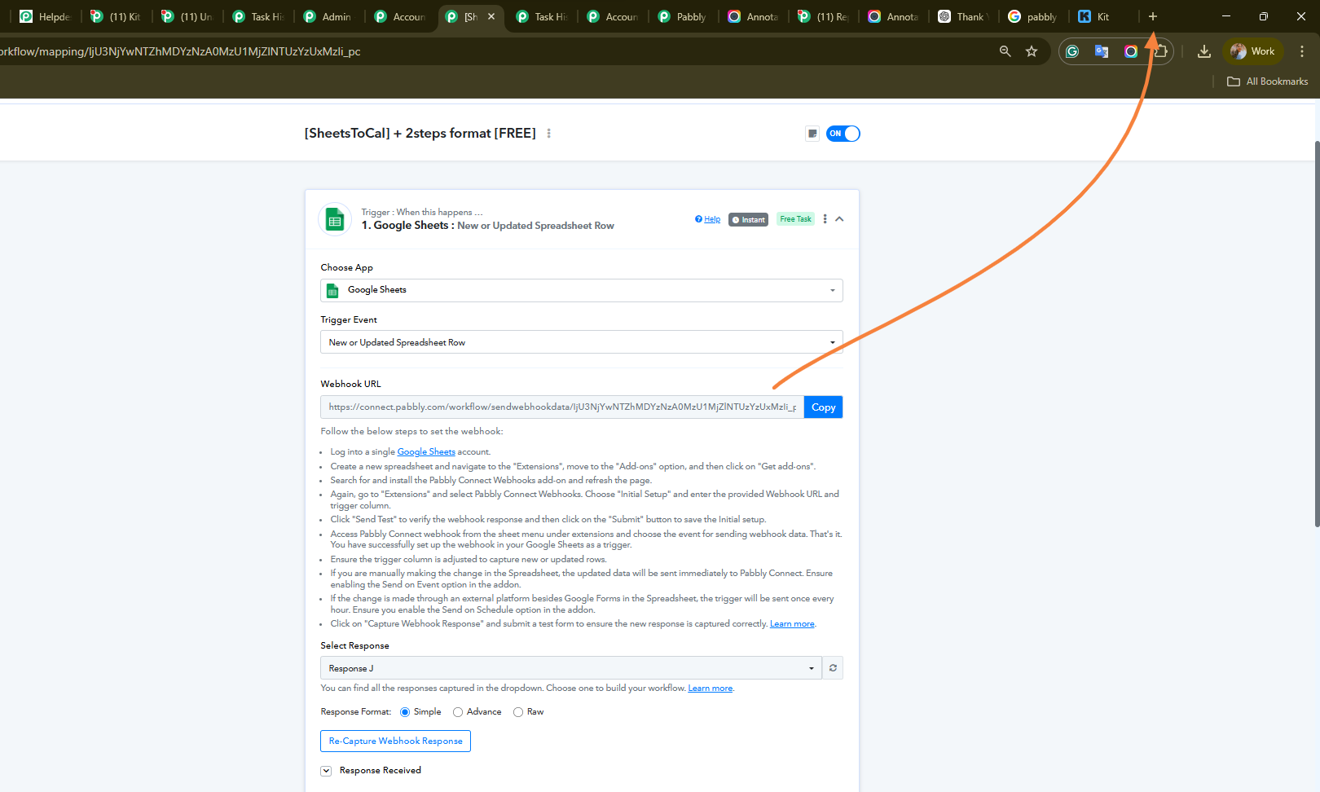Click Re-Capture Webhook Response button
Viewport: 1320px width, 792px height.
pos(395,741)
